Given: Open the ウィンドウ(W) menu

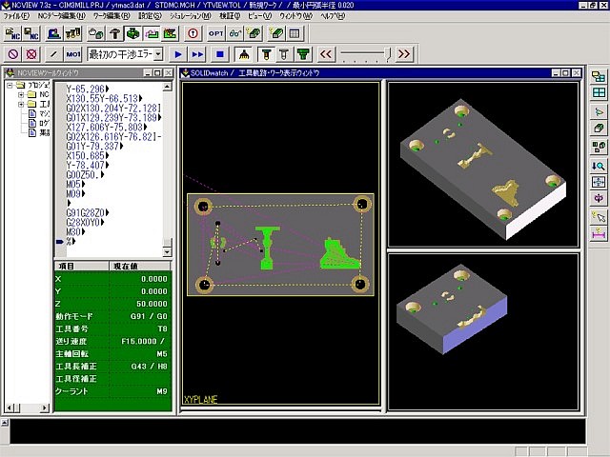Looking at the screenshot, I should [x=295, y=16].
